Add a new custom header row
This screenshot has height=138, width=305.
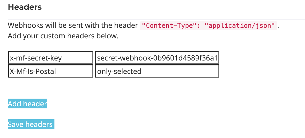coord(27,104)
